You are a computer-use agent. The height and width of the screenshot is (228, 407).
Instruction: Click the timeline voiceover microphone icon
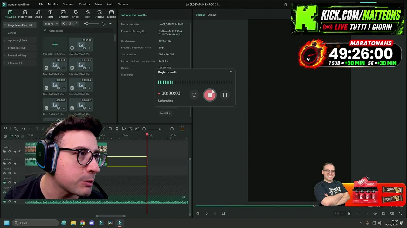pyautogui.click(x=117, y=129)
